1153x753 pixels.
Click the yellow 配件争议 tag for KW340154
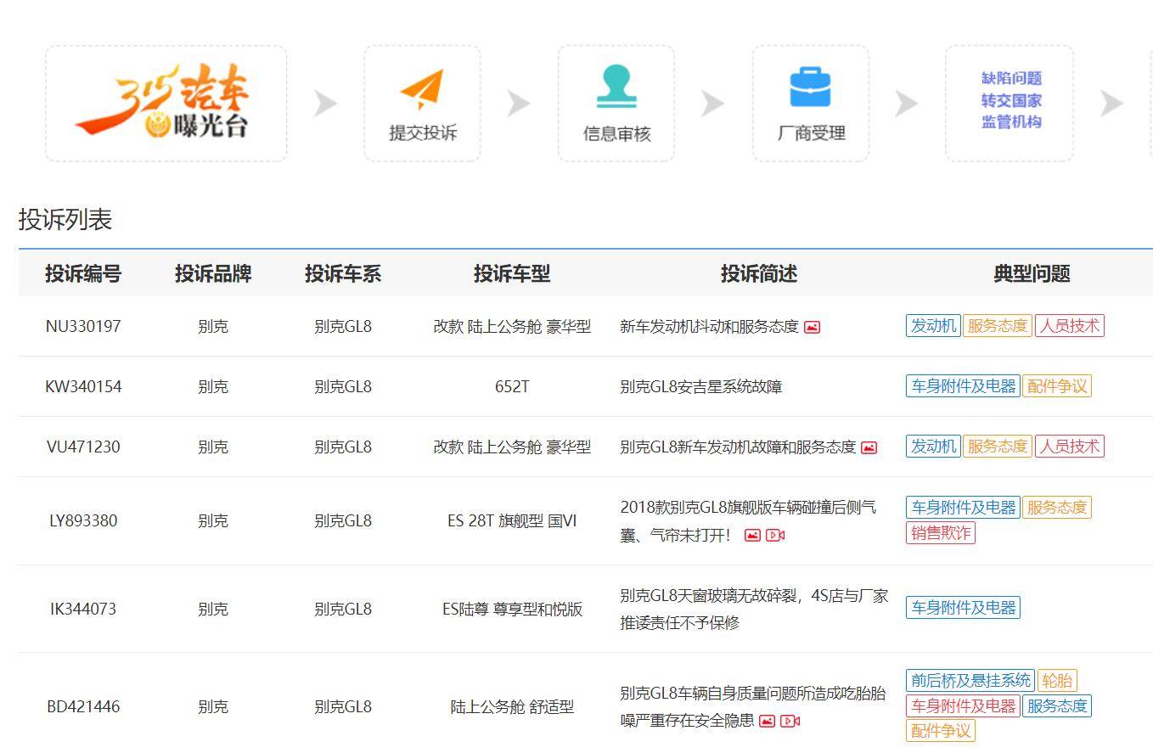tap(1057, 386)
